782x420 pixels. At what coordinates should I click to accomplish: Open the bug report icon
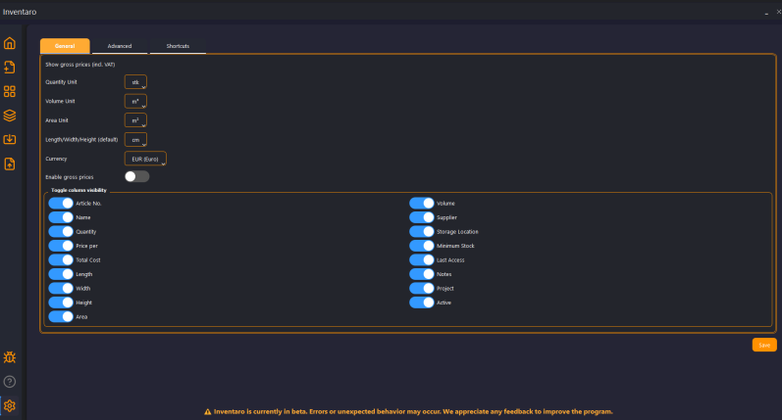point(10,357)
